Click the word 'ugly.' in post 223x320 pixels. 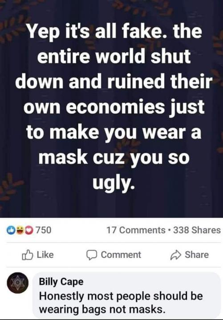(114, 182)
